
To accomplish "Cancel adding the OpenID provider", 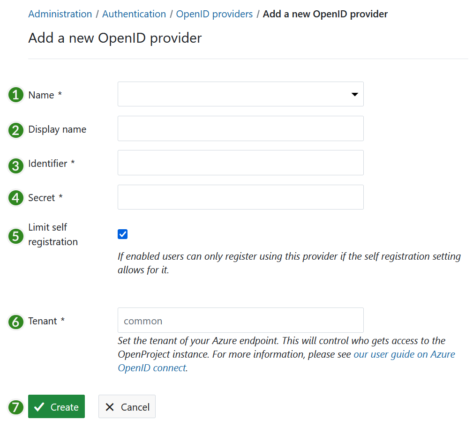I will pos(127,407).
